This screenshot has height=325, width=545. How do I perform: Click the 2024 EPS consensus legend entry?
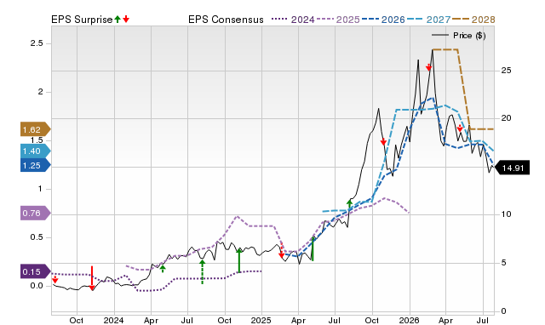(293, 20)
